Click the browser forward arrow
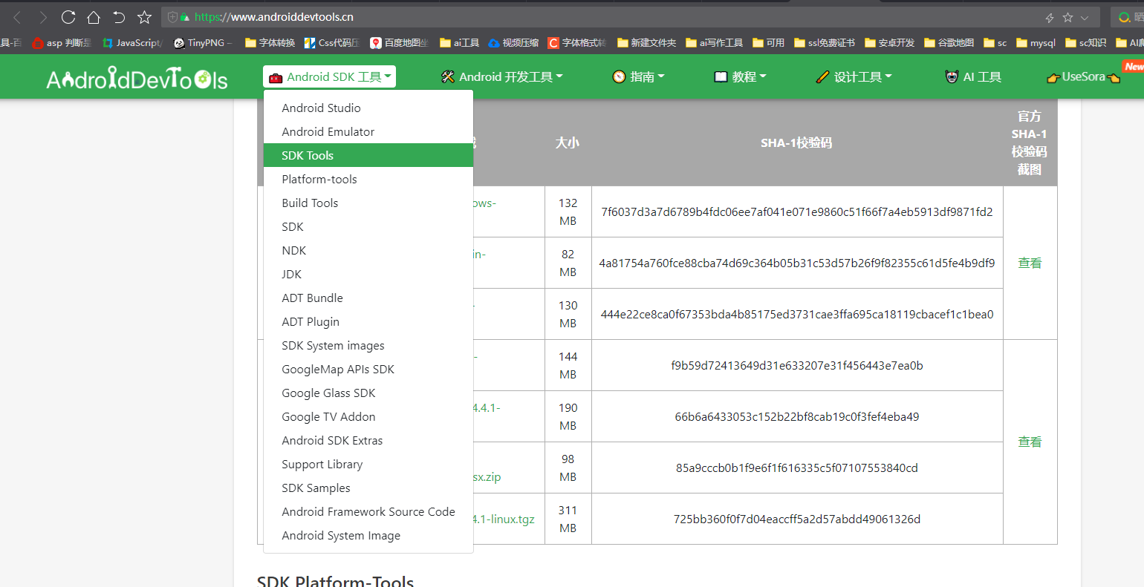 [43, 17]
